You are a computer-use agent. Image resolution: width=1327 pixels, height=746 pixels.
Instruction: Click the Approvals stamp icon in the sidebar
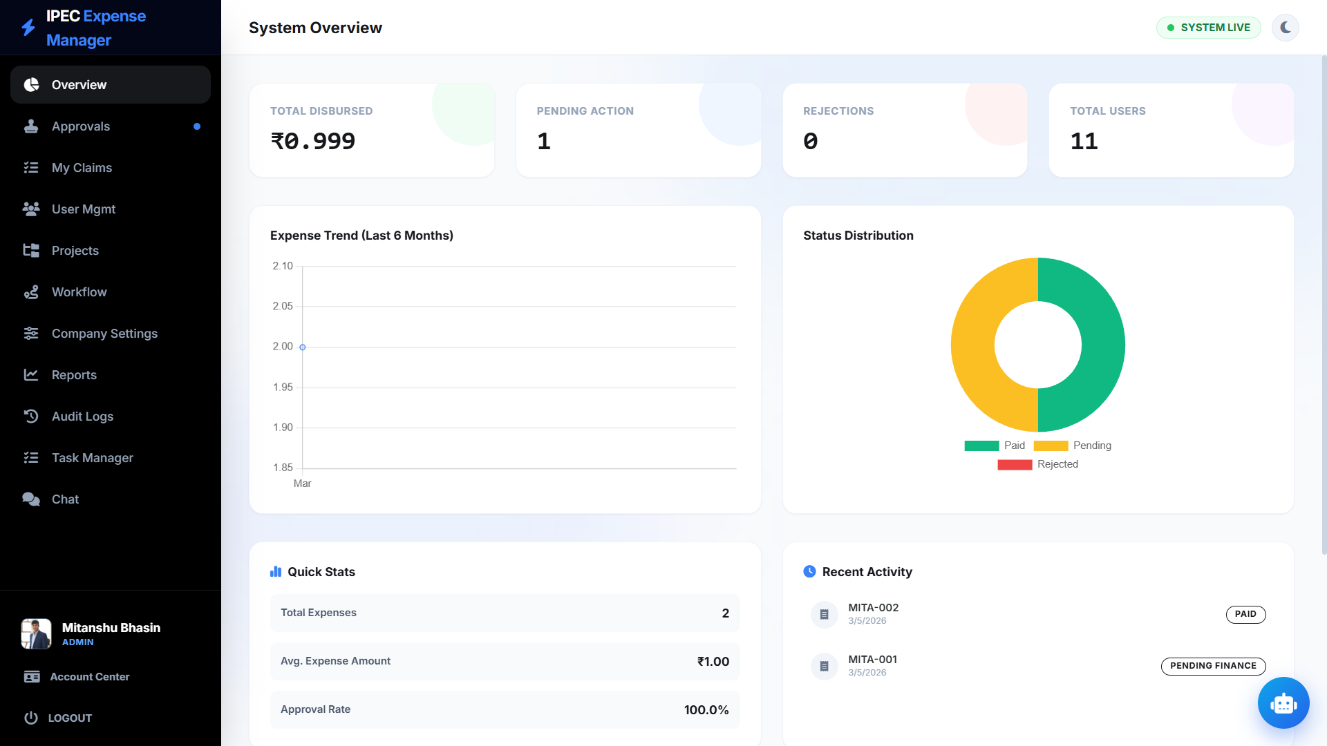coord(31,126)
